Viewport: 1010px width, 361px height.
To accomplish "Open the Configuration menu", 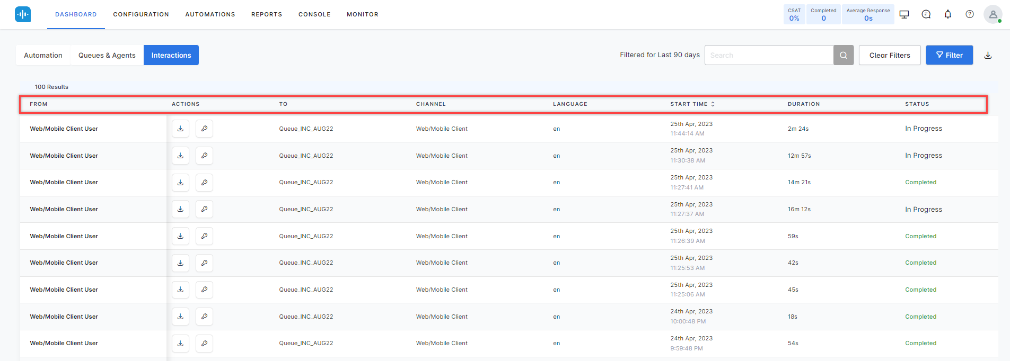I will pyautogui.click(x=141, y=14).
